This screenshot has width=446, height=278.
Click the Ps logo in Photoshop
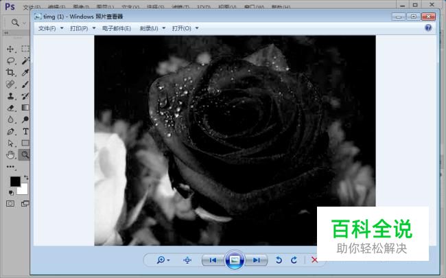[x=10, y=6]
